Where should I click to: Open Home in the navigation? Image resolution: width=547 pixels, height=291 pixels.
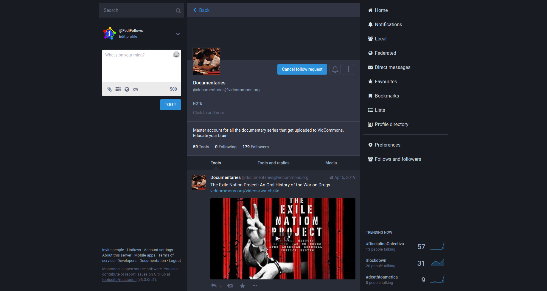pos(378,10)
